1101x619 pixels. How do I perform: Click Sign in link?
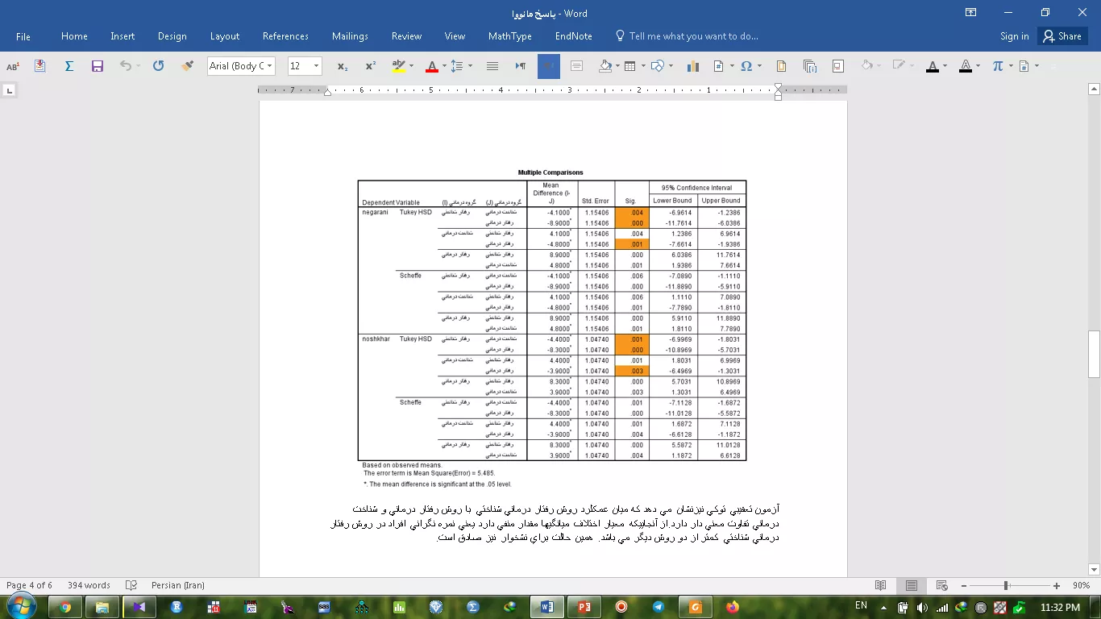coord(1014,36)
